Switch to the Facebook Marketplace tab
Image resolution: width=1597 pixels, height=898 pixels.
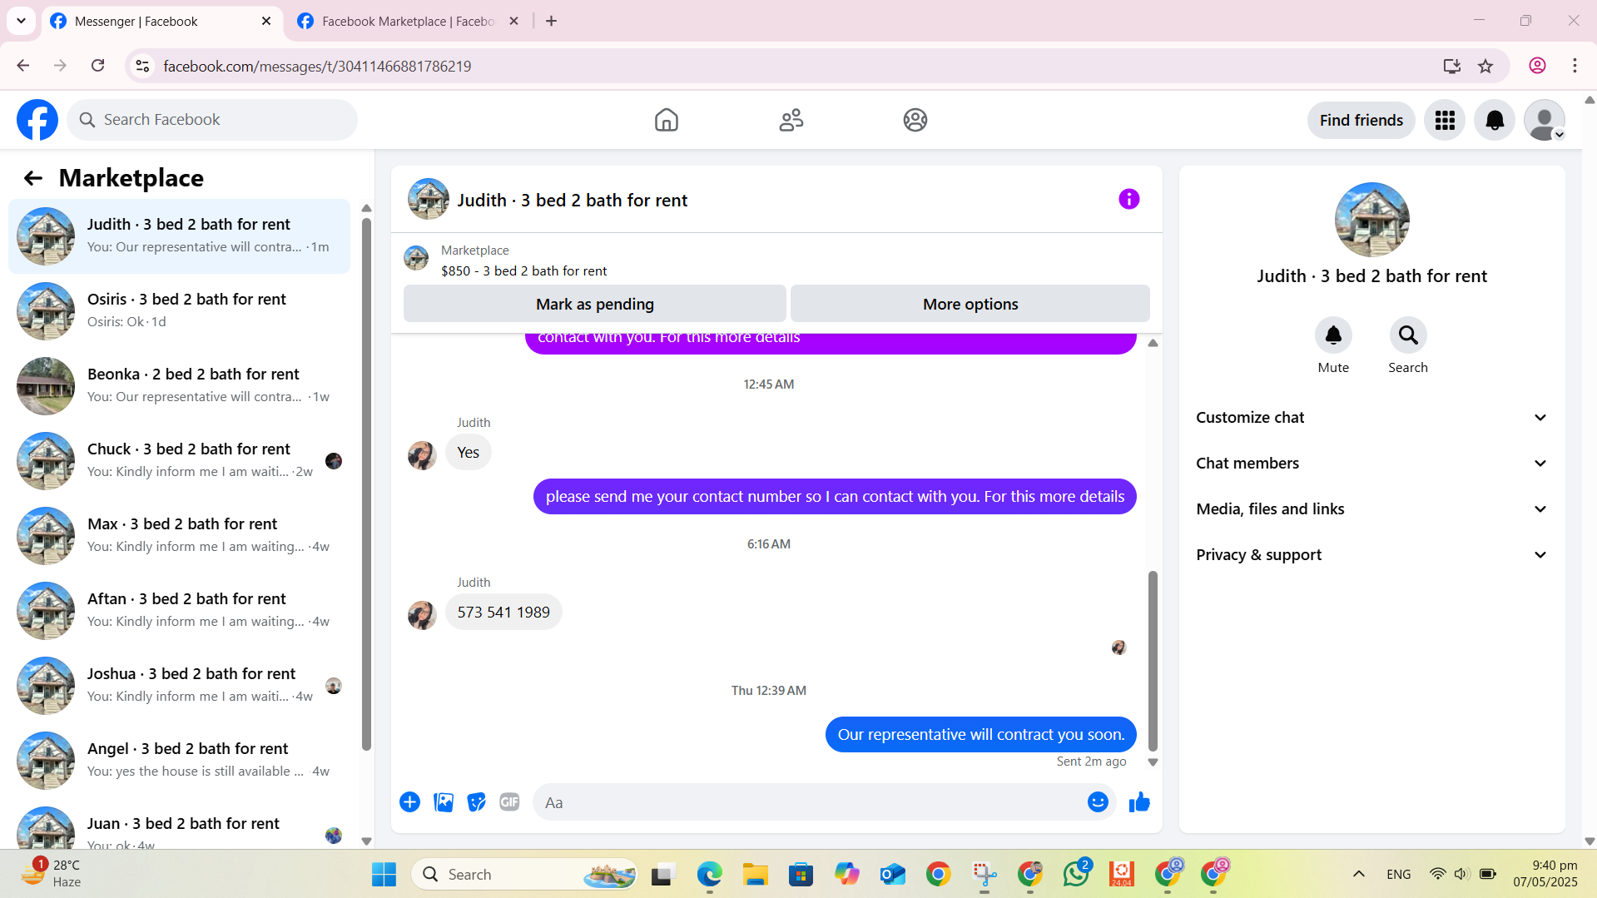coord(408,22)
